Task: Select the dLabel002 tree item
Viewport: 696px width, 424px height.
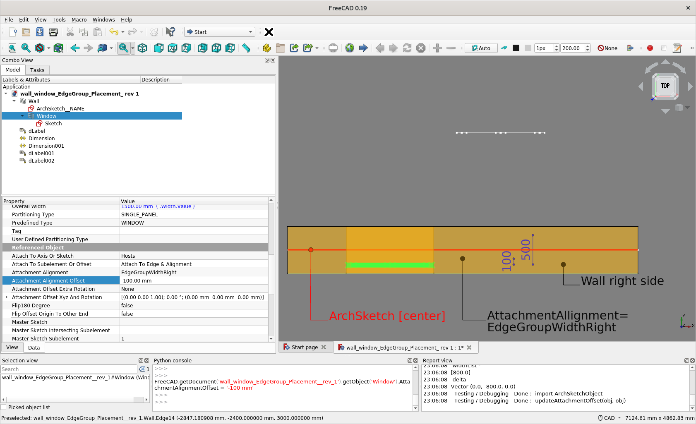Action: [41, 160]
